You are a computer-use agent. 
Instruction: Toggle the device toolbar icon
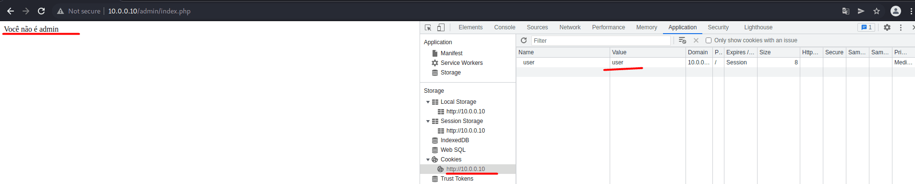pyautogui.click(x=441, y=27)
